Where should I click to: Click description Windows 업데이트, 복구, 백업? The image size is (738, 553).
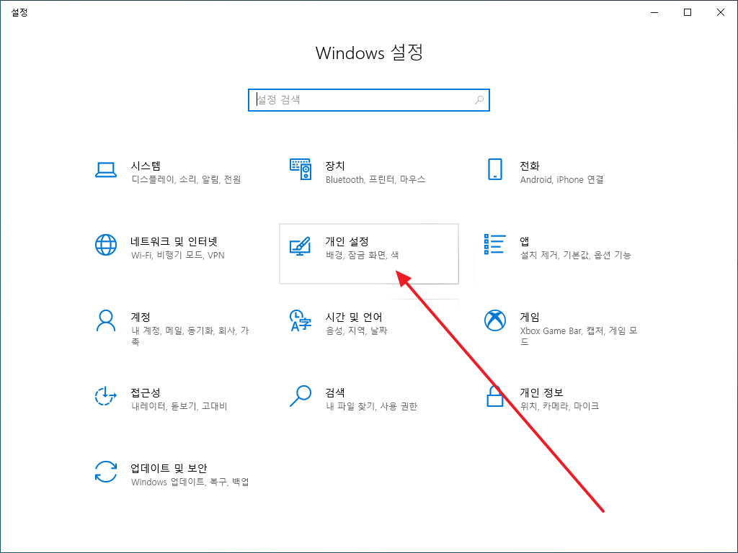coord(190,482)
